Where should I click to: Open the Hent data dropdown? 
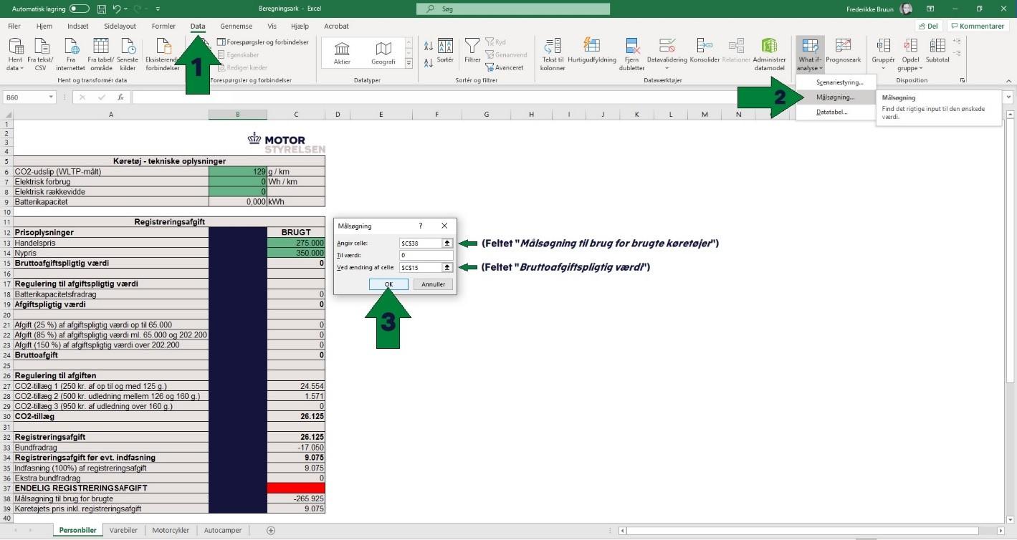(15, 54)
